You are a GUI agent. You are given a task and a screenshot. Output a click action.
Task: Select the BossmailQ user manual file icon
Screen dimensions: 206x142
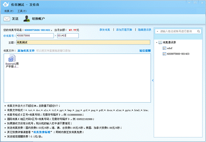(12, 58)
